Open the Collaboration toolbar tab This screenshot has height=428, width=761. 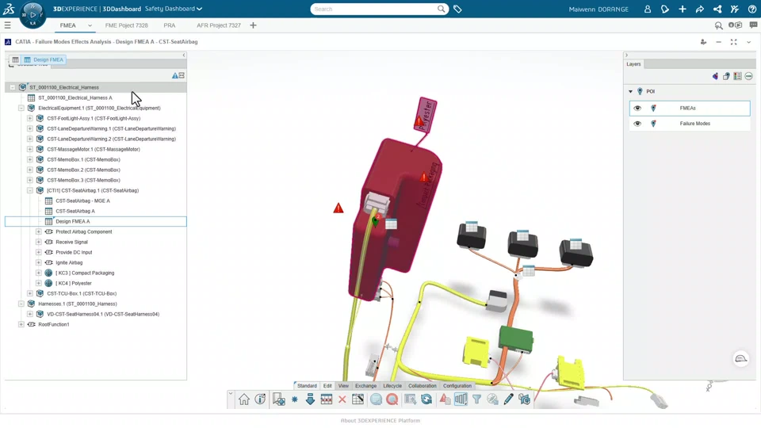(423, 386)
